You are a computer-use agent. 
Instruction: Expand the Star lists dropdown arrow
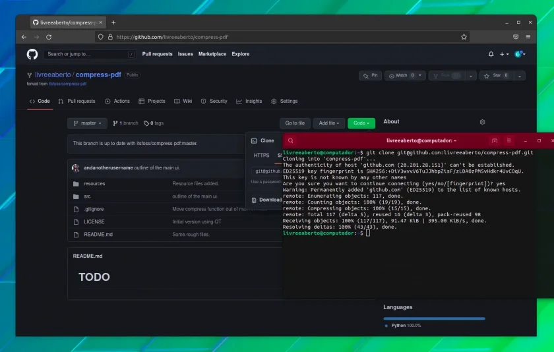tap(520, 76)
